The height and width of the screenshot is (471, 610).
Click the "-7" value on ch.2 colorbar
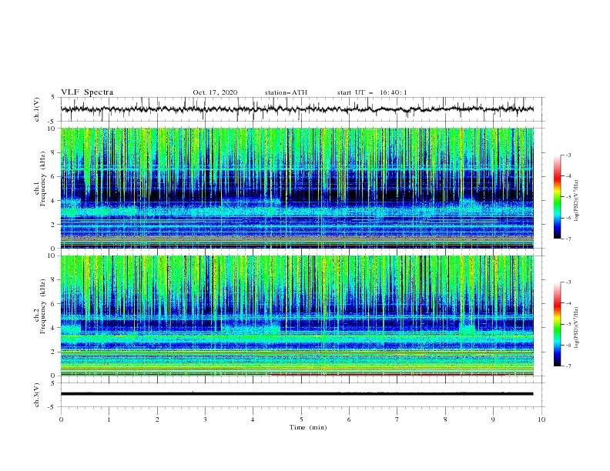pyautogui.click(x=568, y=366)
